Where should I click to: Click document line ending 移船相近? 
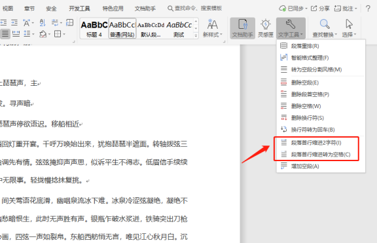(65, 124)
